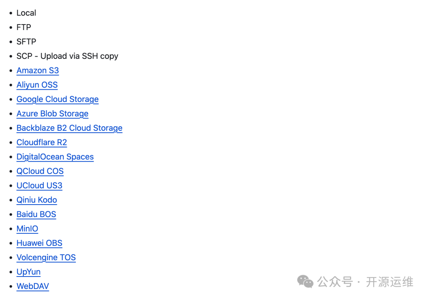427x299 pixels.
Task: Follow the DigitalOcean Spaces link
Action: (55, 157)
